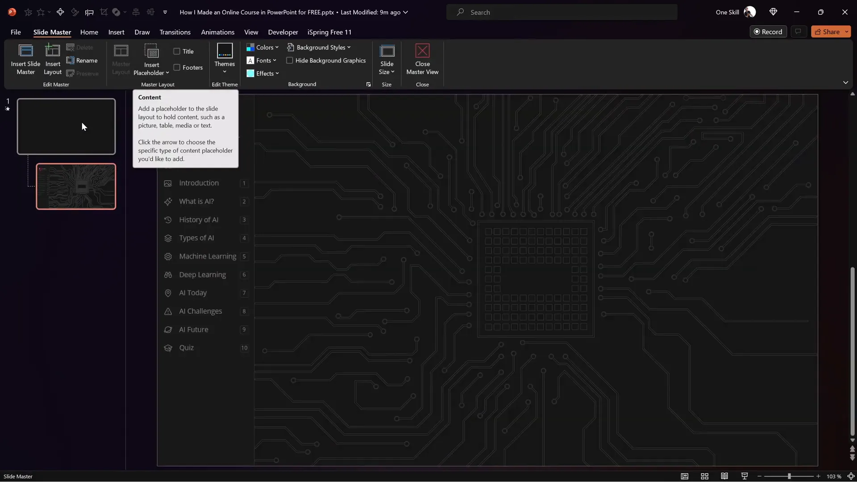Image resolution: width=857 pixels, height=482 pixels.
Task: Click the Insert Slide Master icon
Action: click(25, 51)
